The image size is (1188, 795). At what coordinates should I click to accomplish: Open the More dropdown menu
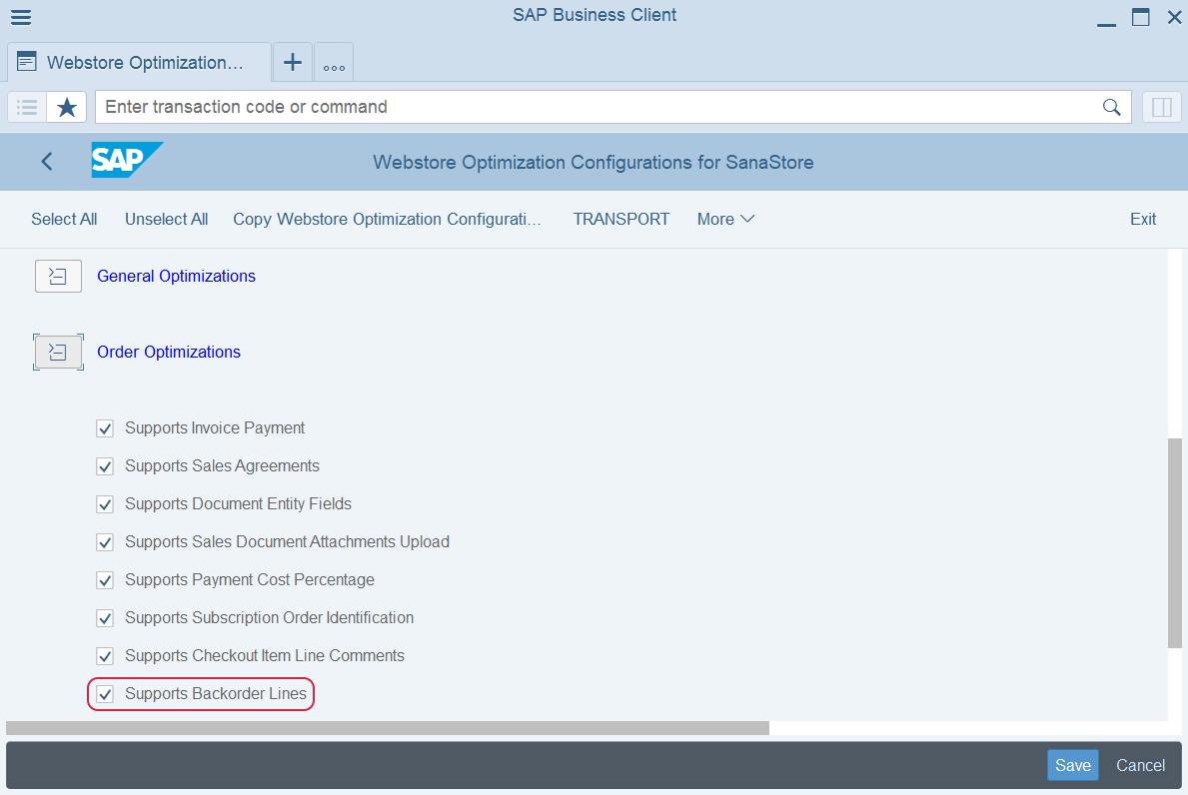[x=725, y=219]
